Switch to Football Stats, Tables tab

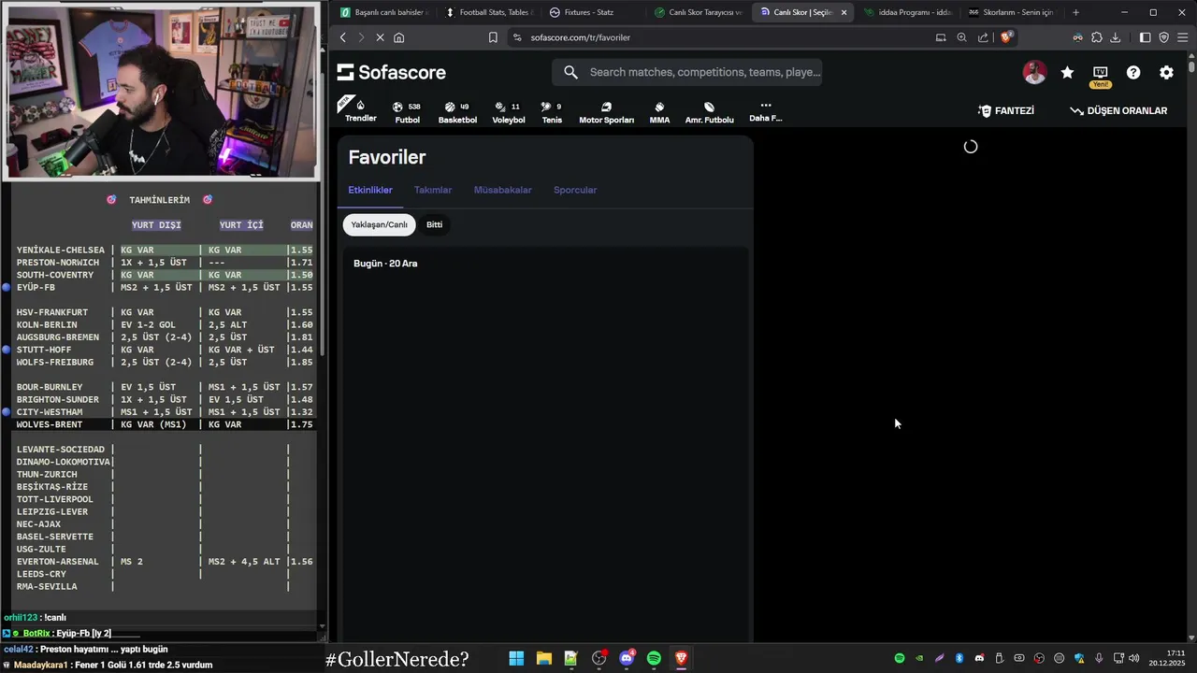(488, 12)
